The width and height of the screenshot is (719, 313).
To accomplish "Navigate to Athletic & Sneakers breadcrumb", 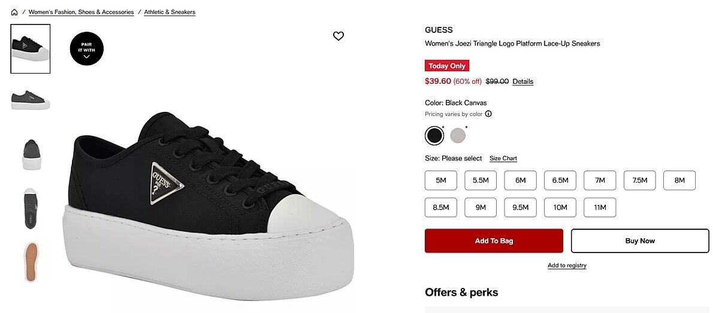I will (170, 12).
